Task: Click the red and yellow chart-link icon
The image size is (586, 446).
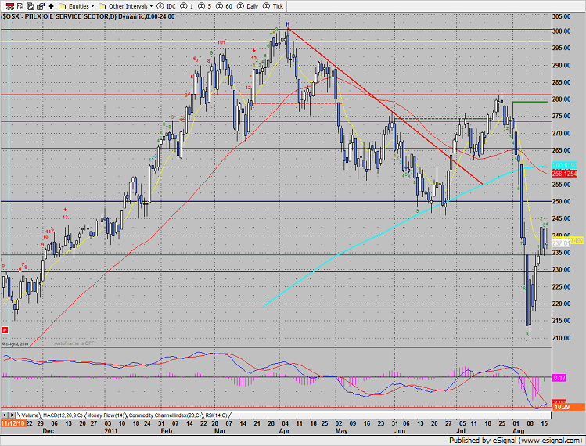Action: 10,6
